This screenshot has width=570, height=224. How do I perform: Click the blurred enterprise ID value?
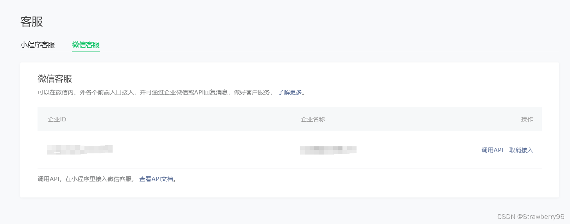tap(80, 149)
